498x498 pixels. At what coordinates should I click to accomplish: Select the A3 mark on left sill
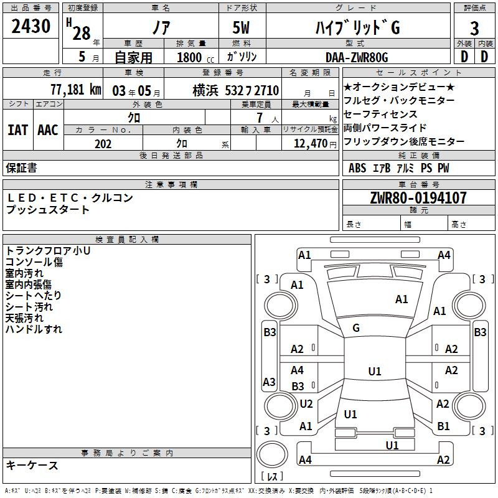click(269, 382)
